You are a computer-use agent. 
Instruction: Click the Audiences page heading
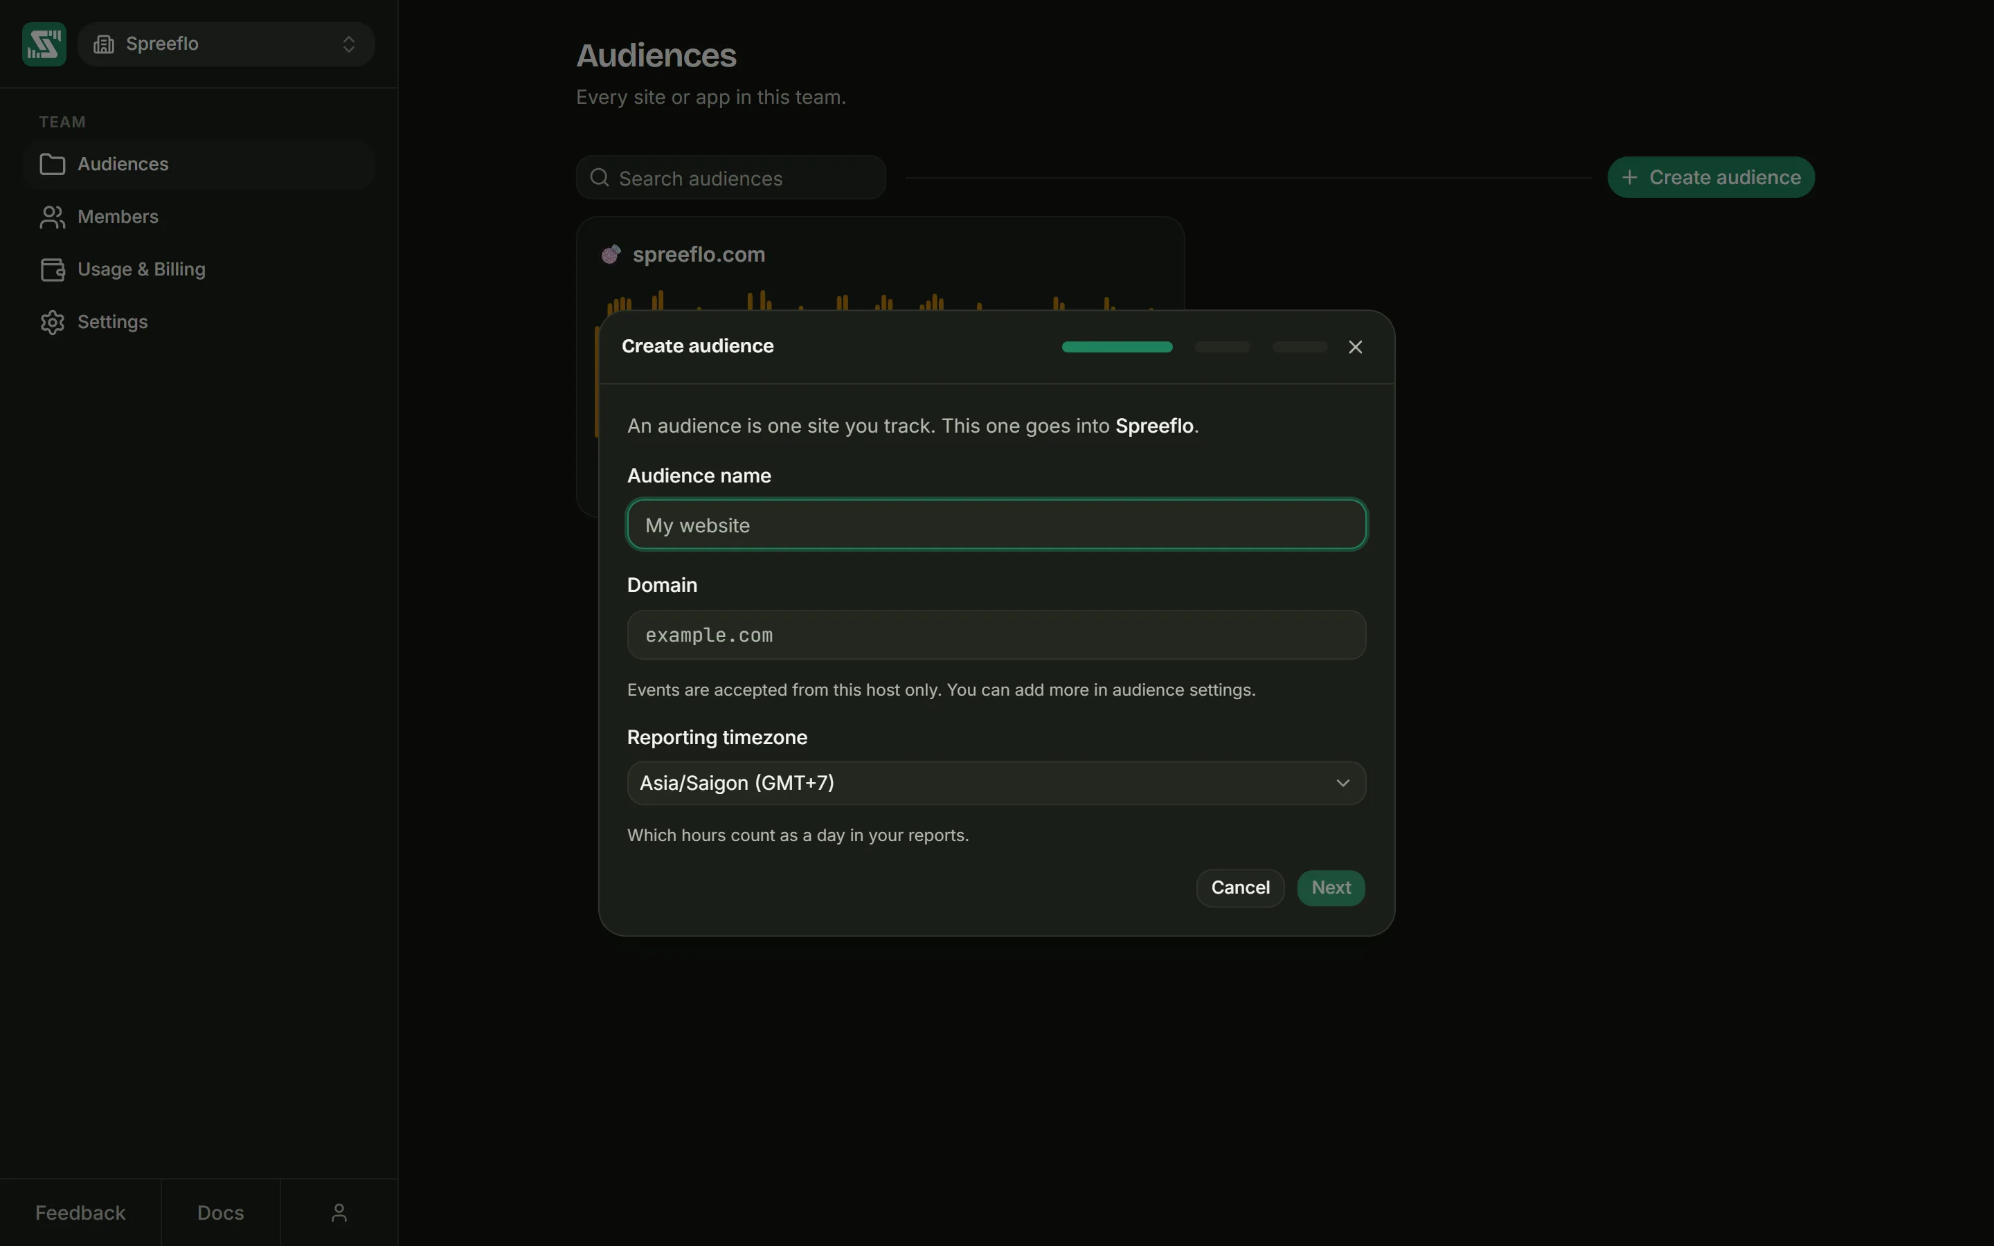coord(656,56)
